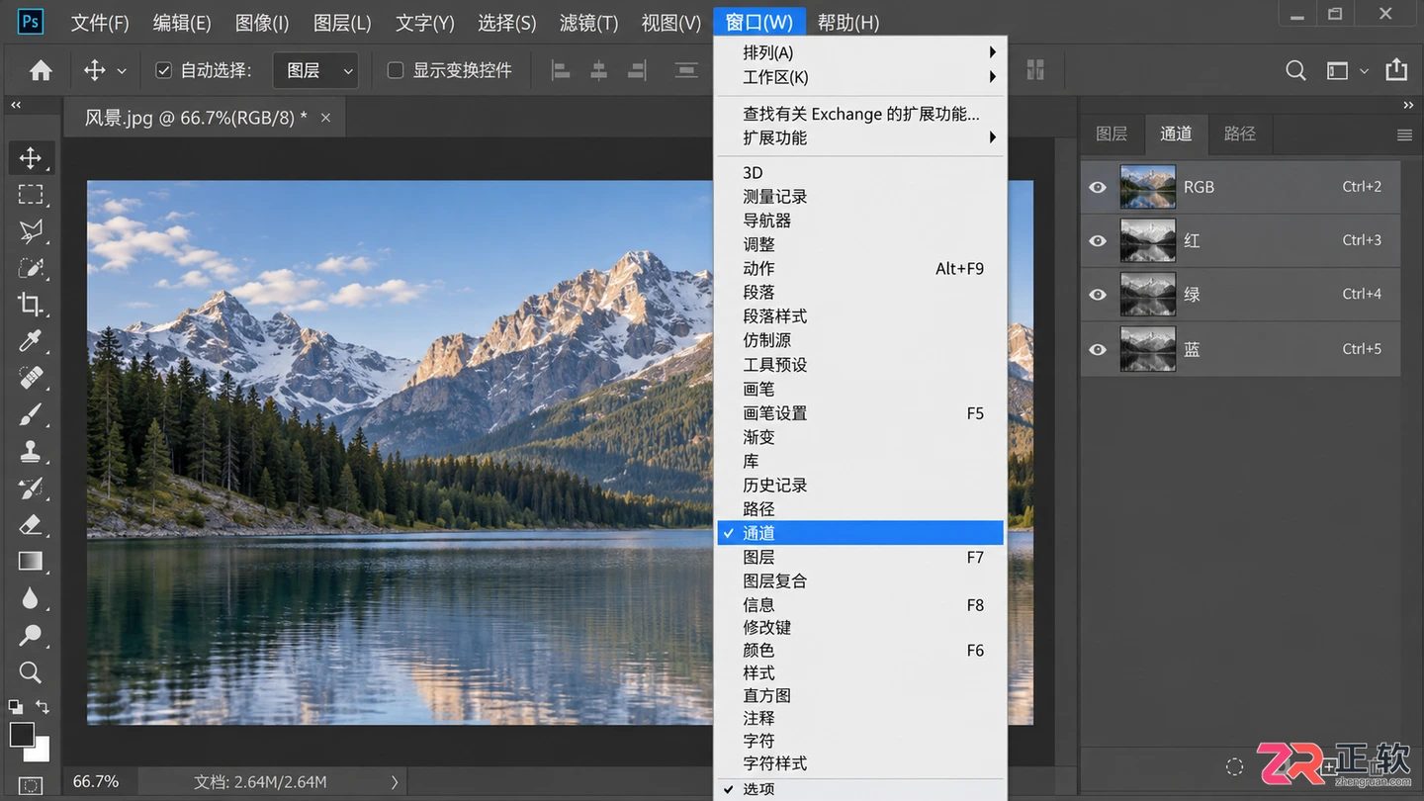Uncheck 通道 in the window menu
This screenshot has height=801, width=1424.
(860, 533)
